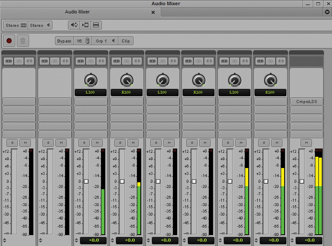Click double-arrow icon on eighth channel strip
Image resolution: width=332 pixels, height=246 pixels.
coord(281,61)
